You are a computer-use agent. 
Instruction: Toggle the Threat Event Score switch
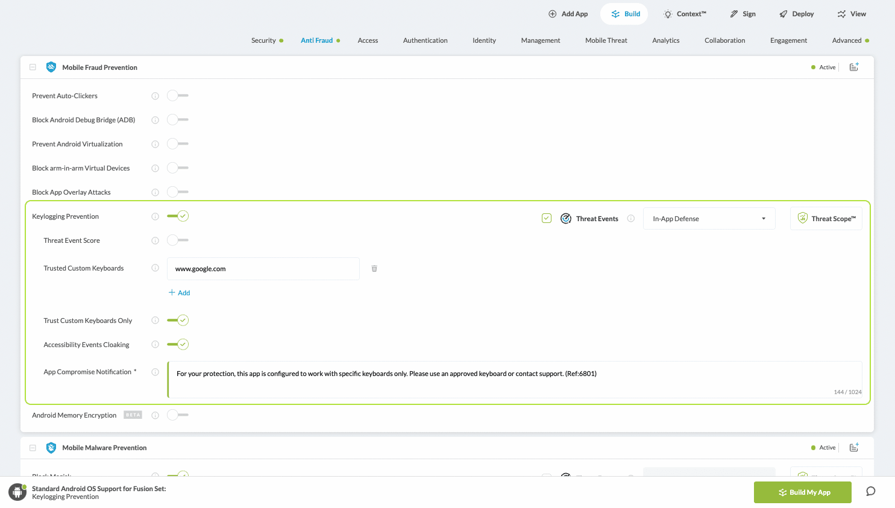click(x=178, y=240)
